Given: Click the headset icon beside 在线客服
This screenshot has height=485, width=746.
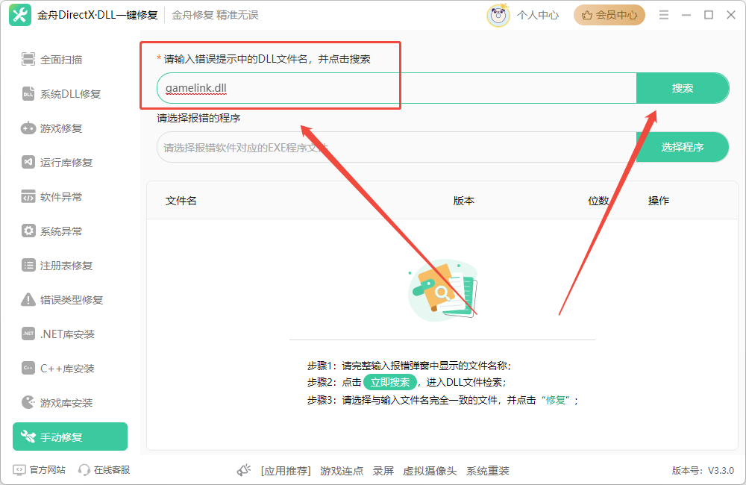Looking at the screenshot, I should point(84,470).
